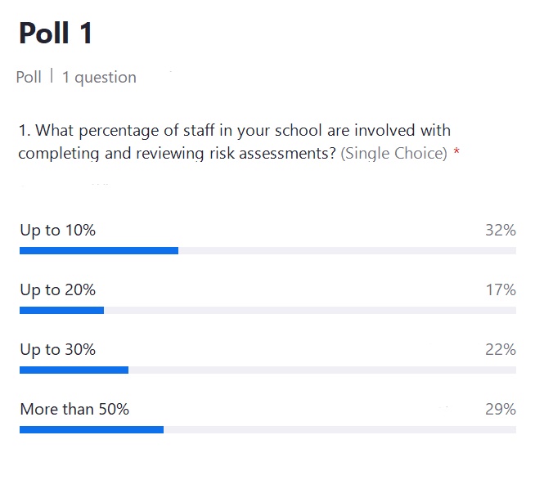Click the blue bar for Up to 10%
The height and width of the screenshot is (480, 535).
tap(99, 251)
